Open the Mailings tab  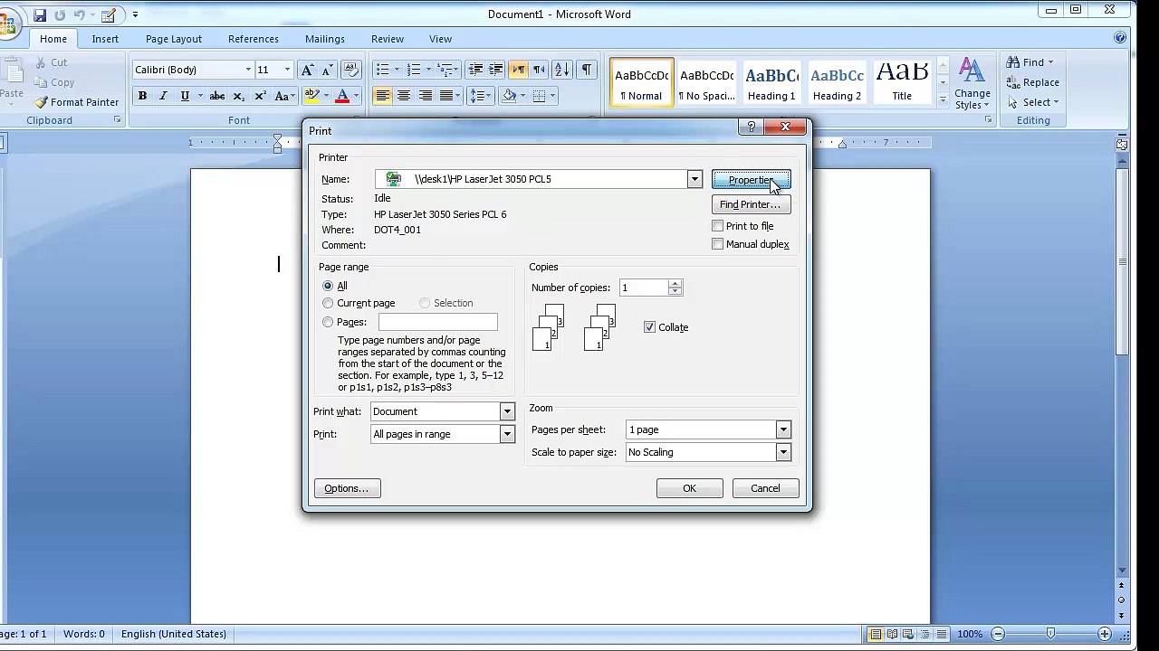click(x=325, y=39)
